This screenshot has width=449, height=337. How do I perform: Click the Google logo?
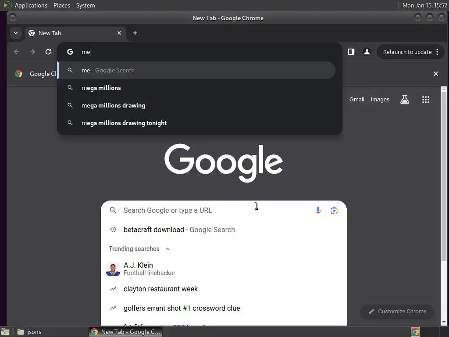[x=224, y=162]
